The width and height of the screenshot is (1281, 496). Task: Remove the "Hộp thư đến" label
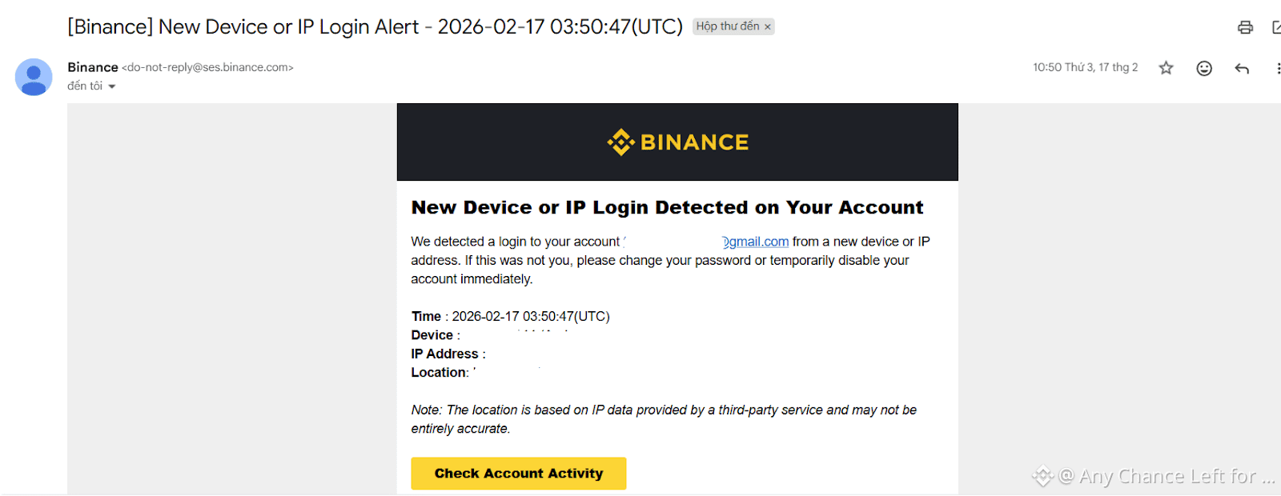pyautogui.click(x=767, y=27)
